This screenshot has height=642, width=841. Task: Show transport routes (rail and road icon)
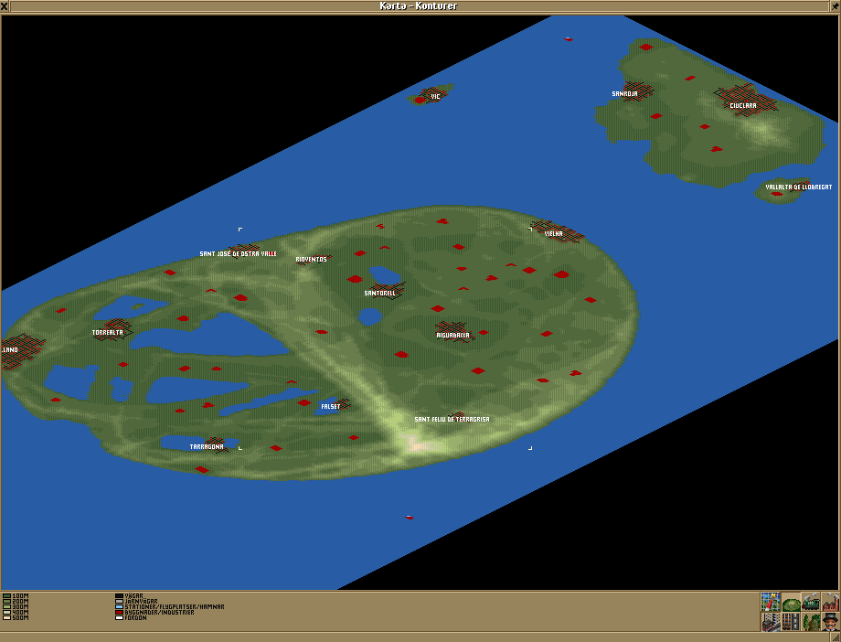(x=791, y=622)
